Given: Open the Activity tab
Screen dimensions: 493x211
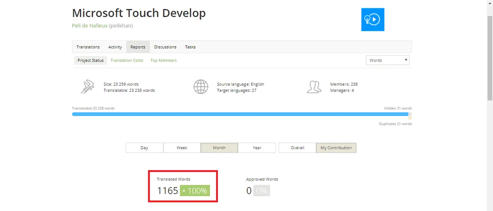Looking at the screenshot, I should [x=115, y=47].
